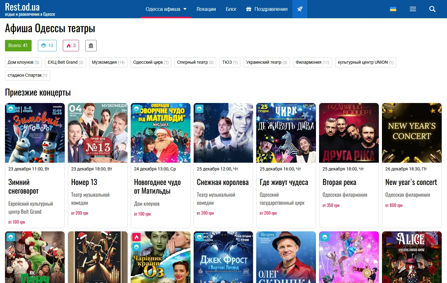Open the Локации menu item

tap(206, 9)
